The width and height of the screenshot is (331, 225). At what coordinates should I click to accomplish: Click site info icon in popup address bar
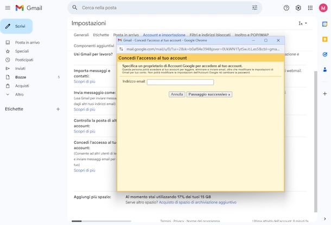point(121,49)
